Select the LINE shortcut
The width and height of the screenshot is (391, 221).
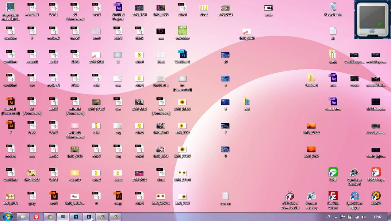(333, 174)
